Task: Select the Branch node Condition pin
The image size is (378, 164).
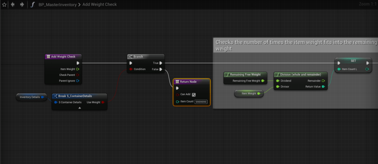Action: point(130,69)
